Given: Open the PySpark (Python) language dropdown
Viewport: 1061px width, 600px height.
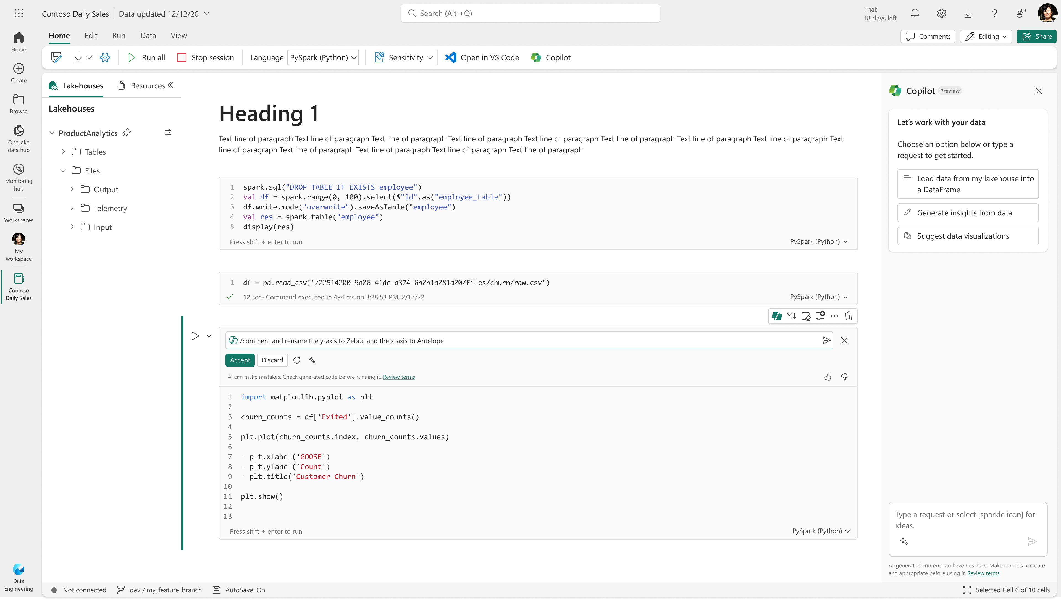Looking at the screenshot, I should (323, 57).
